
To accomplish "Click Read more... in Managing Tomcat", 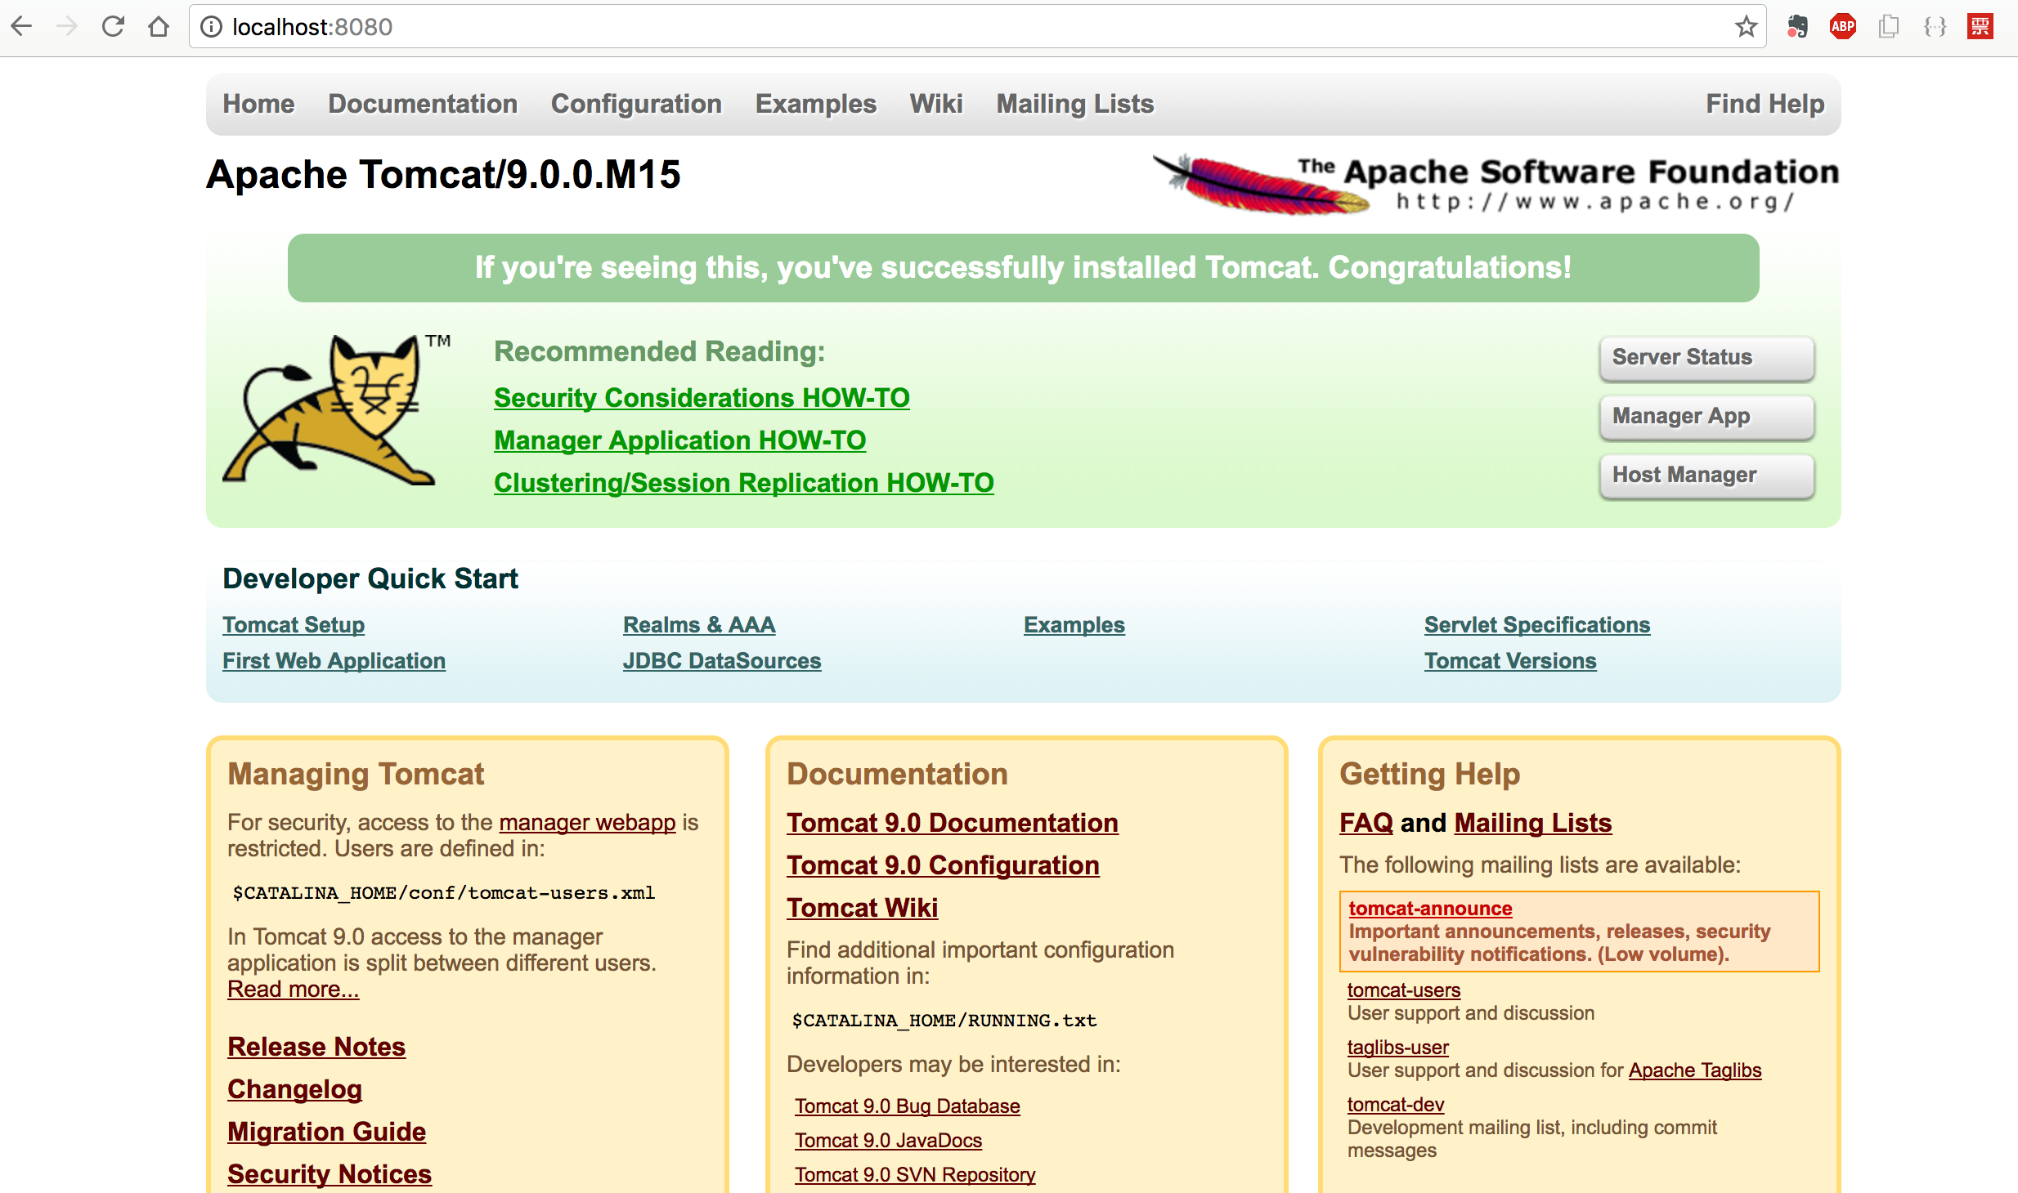I will [x=293, y=989].
